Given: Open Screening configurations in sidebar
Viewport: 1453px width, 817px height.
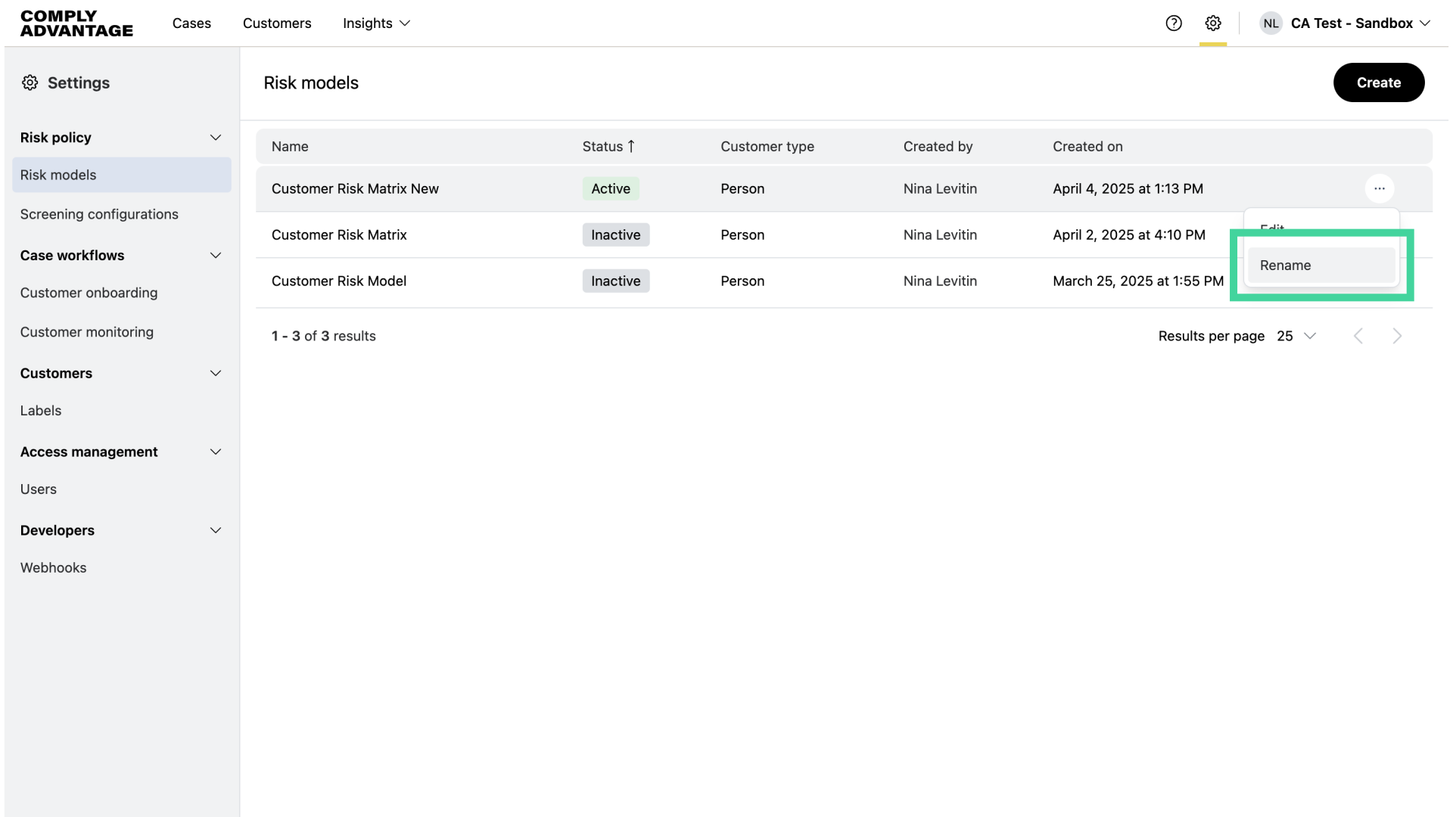Looking at the screenshot, I should (x=99, y=214).
